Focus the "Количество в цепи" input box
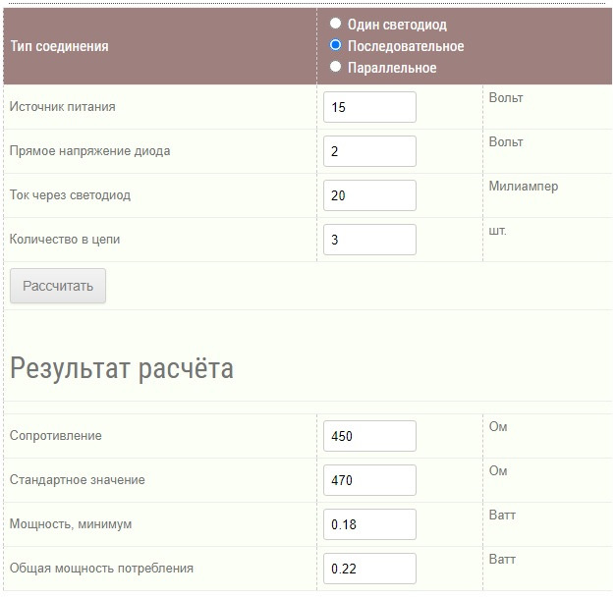 pyautogui.click(x=369, y=240)
